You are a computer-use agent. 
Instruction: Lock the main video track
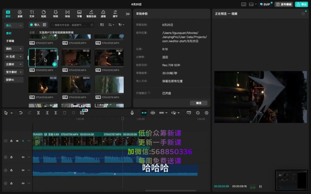11,141
